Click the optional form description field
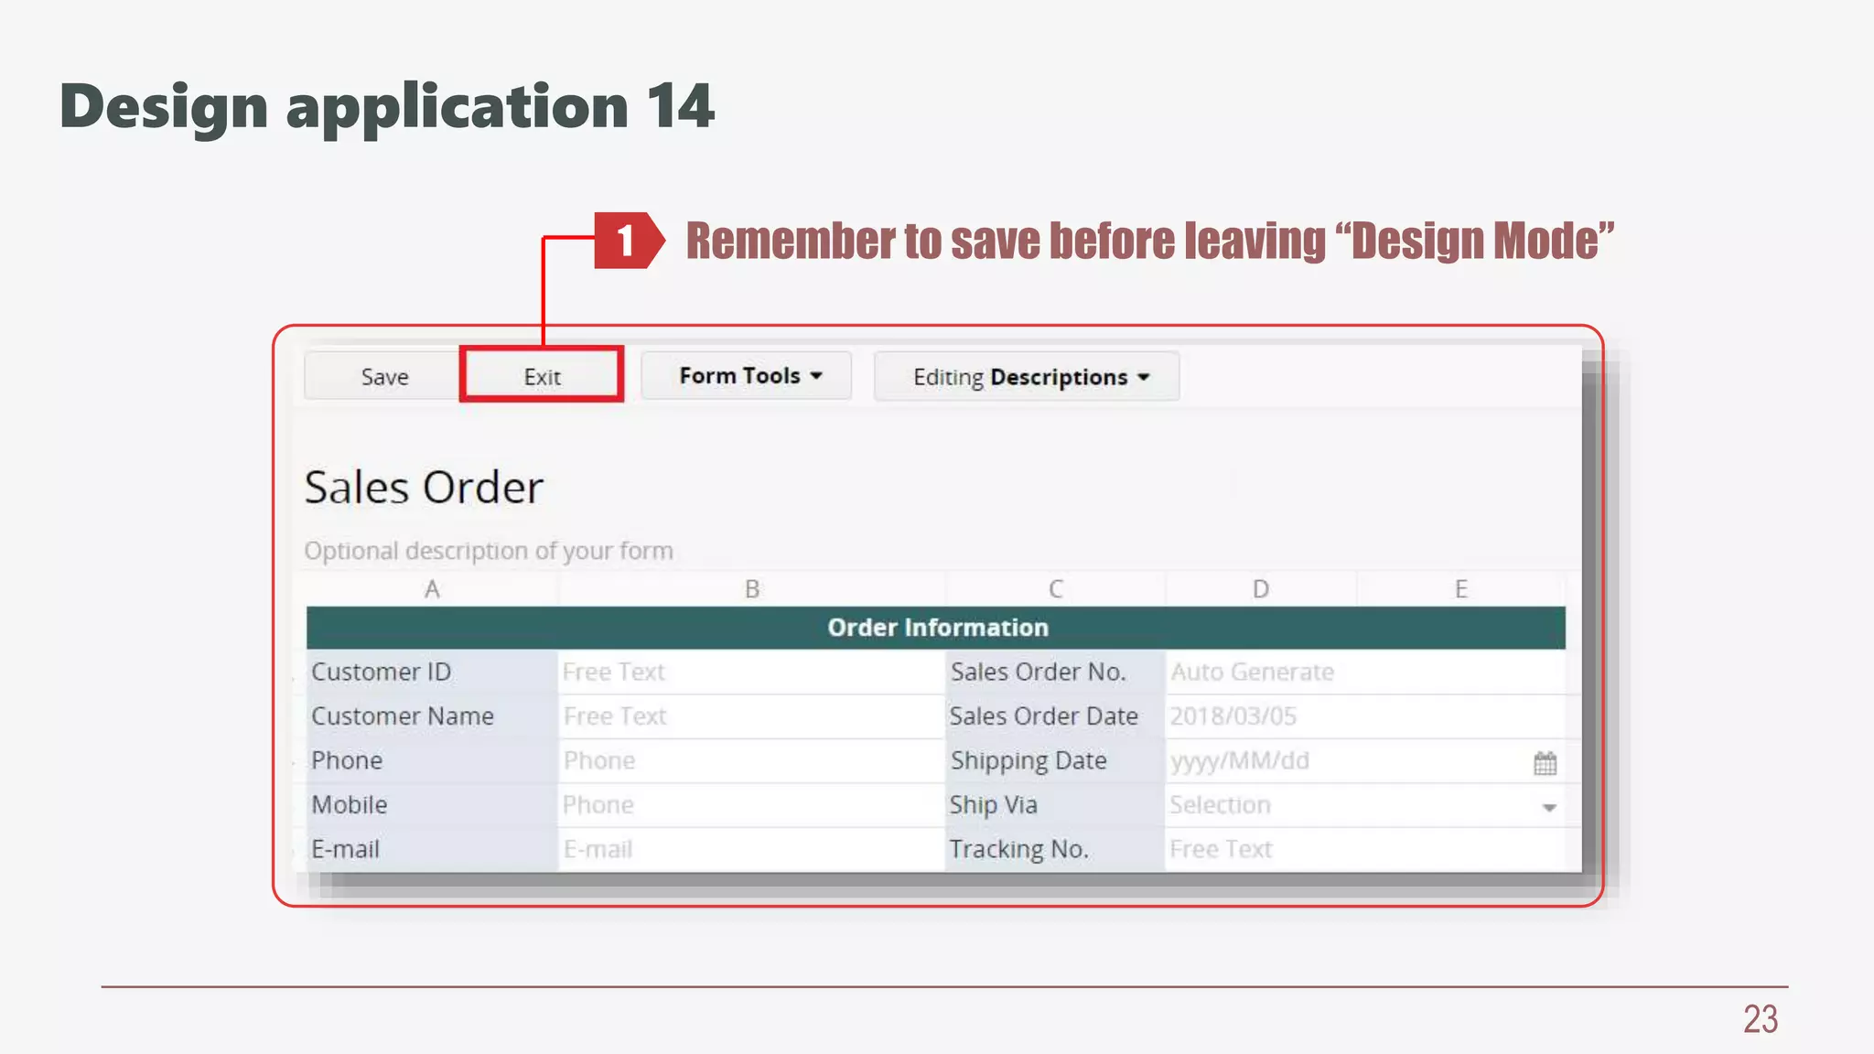Screen dimensions: 1874x1054 tap(489, 551)
